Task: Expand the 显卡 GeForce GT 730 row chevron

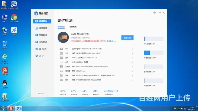Action: pyautogui.click(x=132, y=58)
